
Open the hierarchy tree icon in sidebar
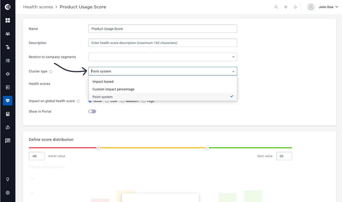coord(8,47)
